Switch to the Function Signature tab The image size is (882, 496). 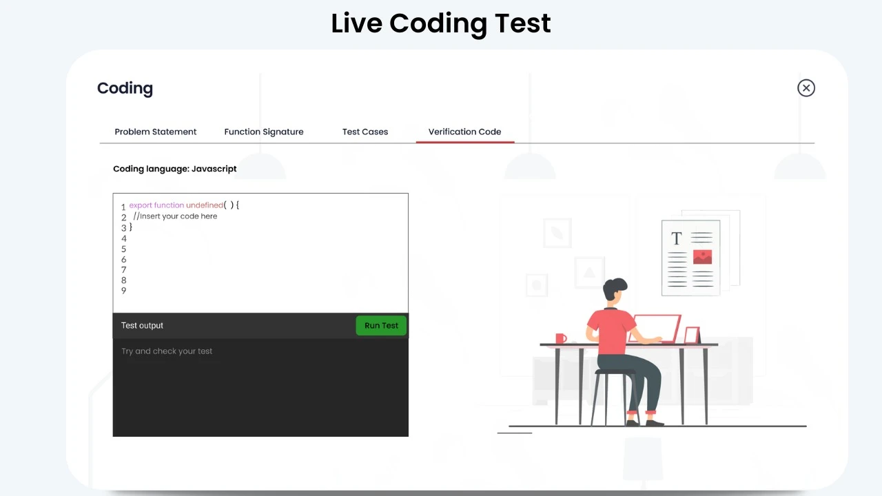264,132
